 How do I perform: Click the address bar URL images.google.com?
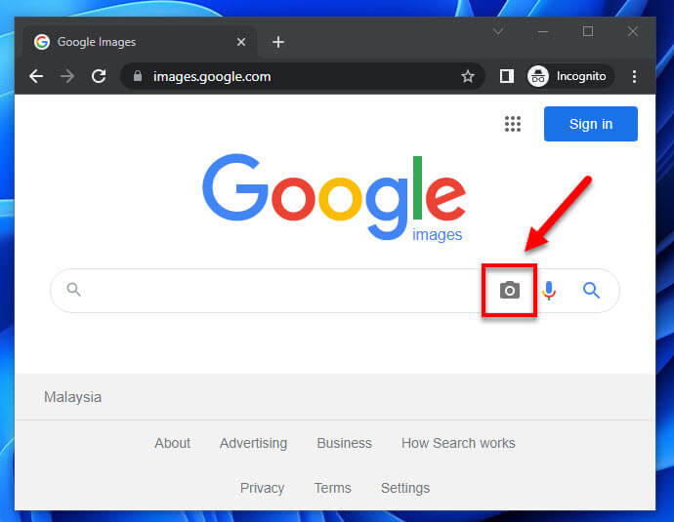click(212, 76)
